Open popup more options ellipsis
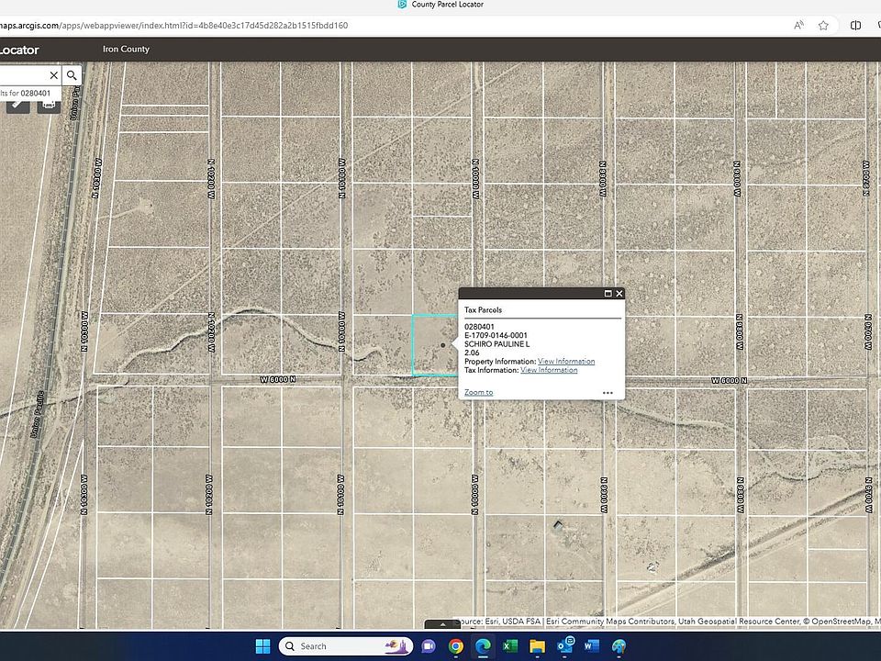This screenshot has width=881, height=661. (x=608, y=393)
